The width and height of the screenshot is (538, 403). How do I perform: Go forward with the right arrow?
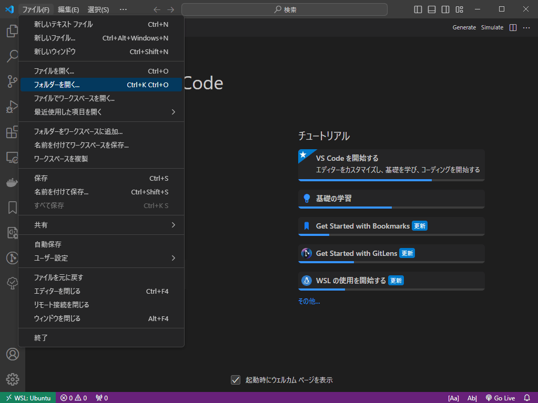tap(170, 9)
